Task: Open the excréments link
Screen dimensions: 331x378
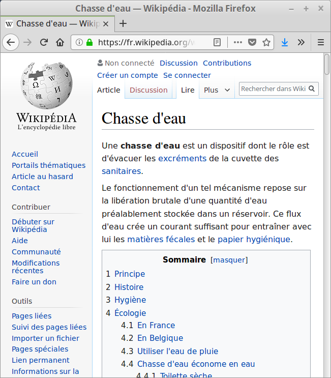Action: coord(182,158)
